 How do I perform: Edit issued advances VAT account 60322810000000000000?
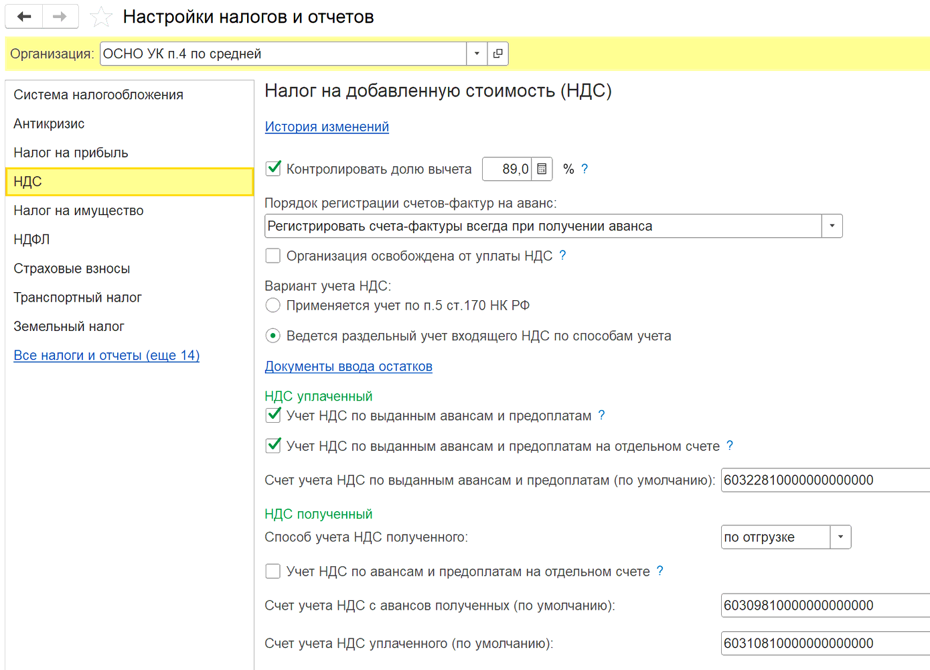[826, 480]
